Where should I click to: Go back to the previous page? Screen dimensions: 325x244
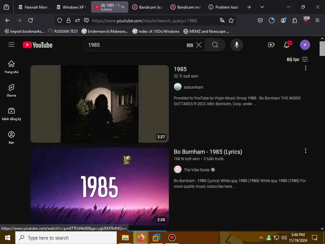pos(8,20)
